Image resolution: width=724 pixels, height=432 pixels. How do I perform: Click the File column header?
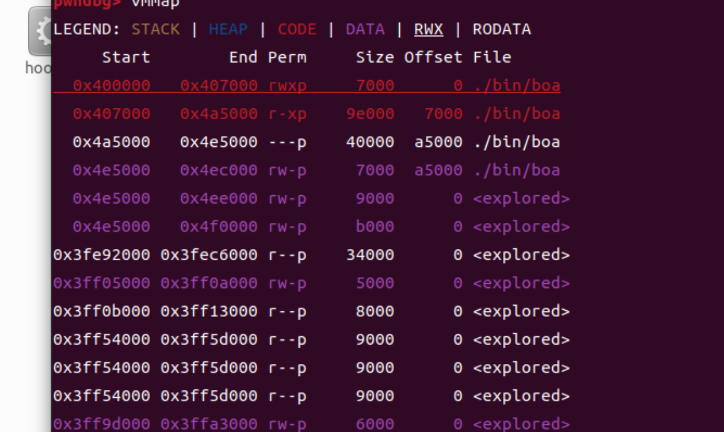tap(492, 58)
